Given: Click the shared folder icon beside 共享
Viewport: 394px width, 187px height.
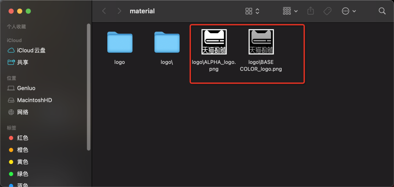Looking at the screenshot, I should (11, 62).
